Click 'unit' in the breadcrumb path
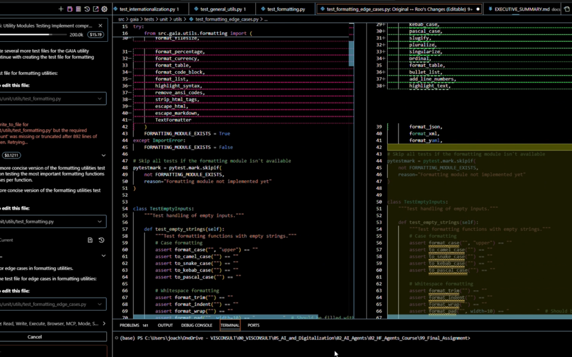 pos(164,20)
